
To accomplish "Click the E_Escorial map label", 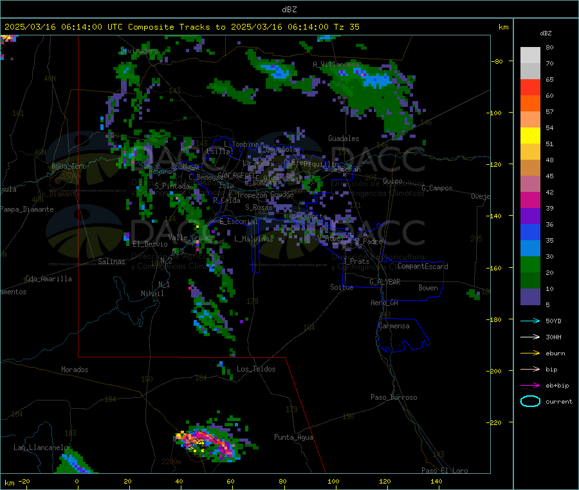I will [x=239, y=221].
